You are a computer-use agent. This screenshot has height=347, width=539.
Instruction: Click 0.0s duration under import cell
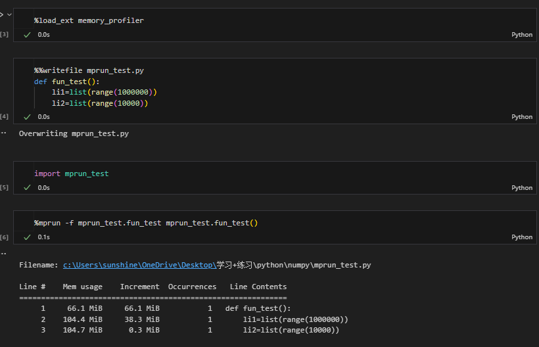pos(43,187)
